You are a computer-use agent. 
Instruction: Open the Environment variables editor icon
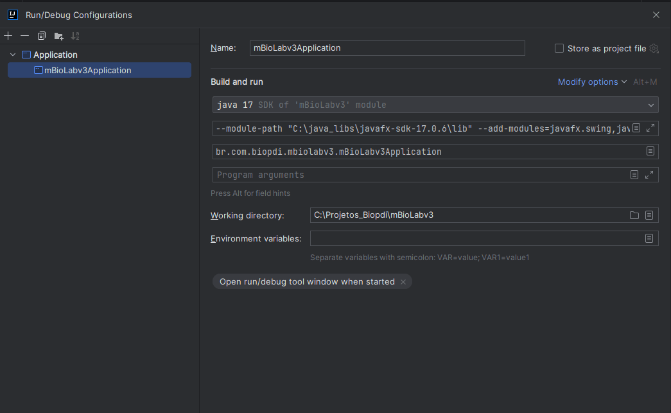pyautogui.click(x=649, y=238)
